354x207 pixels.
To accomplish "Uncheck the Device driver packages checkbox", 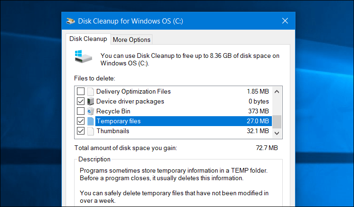I will 81,101.
